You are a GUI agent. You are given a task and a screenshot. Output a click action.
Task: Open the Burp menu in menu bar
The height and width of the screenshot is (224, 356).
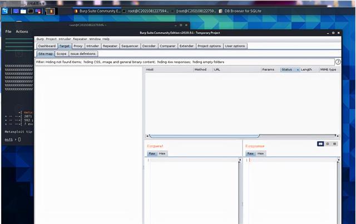[40, 39]
